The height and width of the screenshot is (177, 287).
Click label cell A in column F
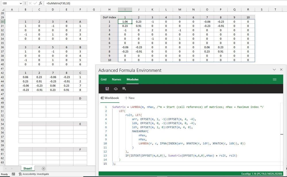(x=80, y=22)
